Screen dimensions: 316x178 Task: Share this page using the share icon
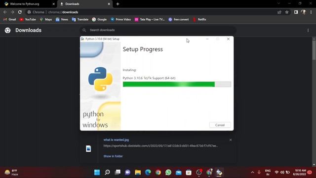point(279,12)
